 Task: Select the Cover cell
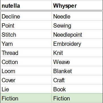[x=26, y=80]
